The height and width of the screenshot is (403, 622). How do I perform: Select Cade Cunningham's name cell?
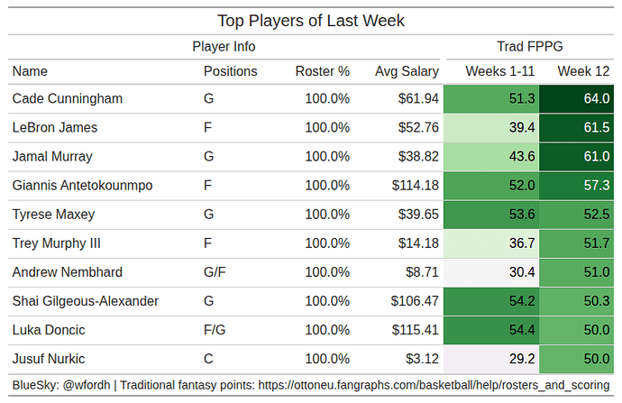[x=68, y=98]
